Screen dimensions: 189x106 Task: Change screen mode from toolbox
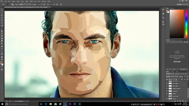point(2,70)
